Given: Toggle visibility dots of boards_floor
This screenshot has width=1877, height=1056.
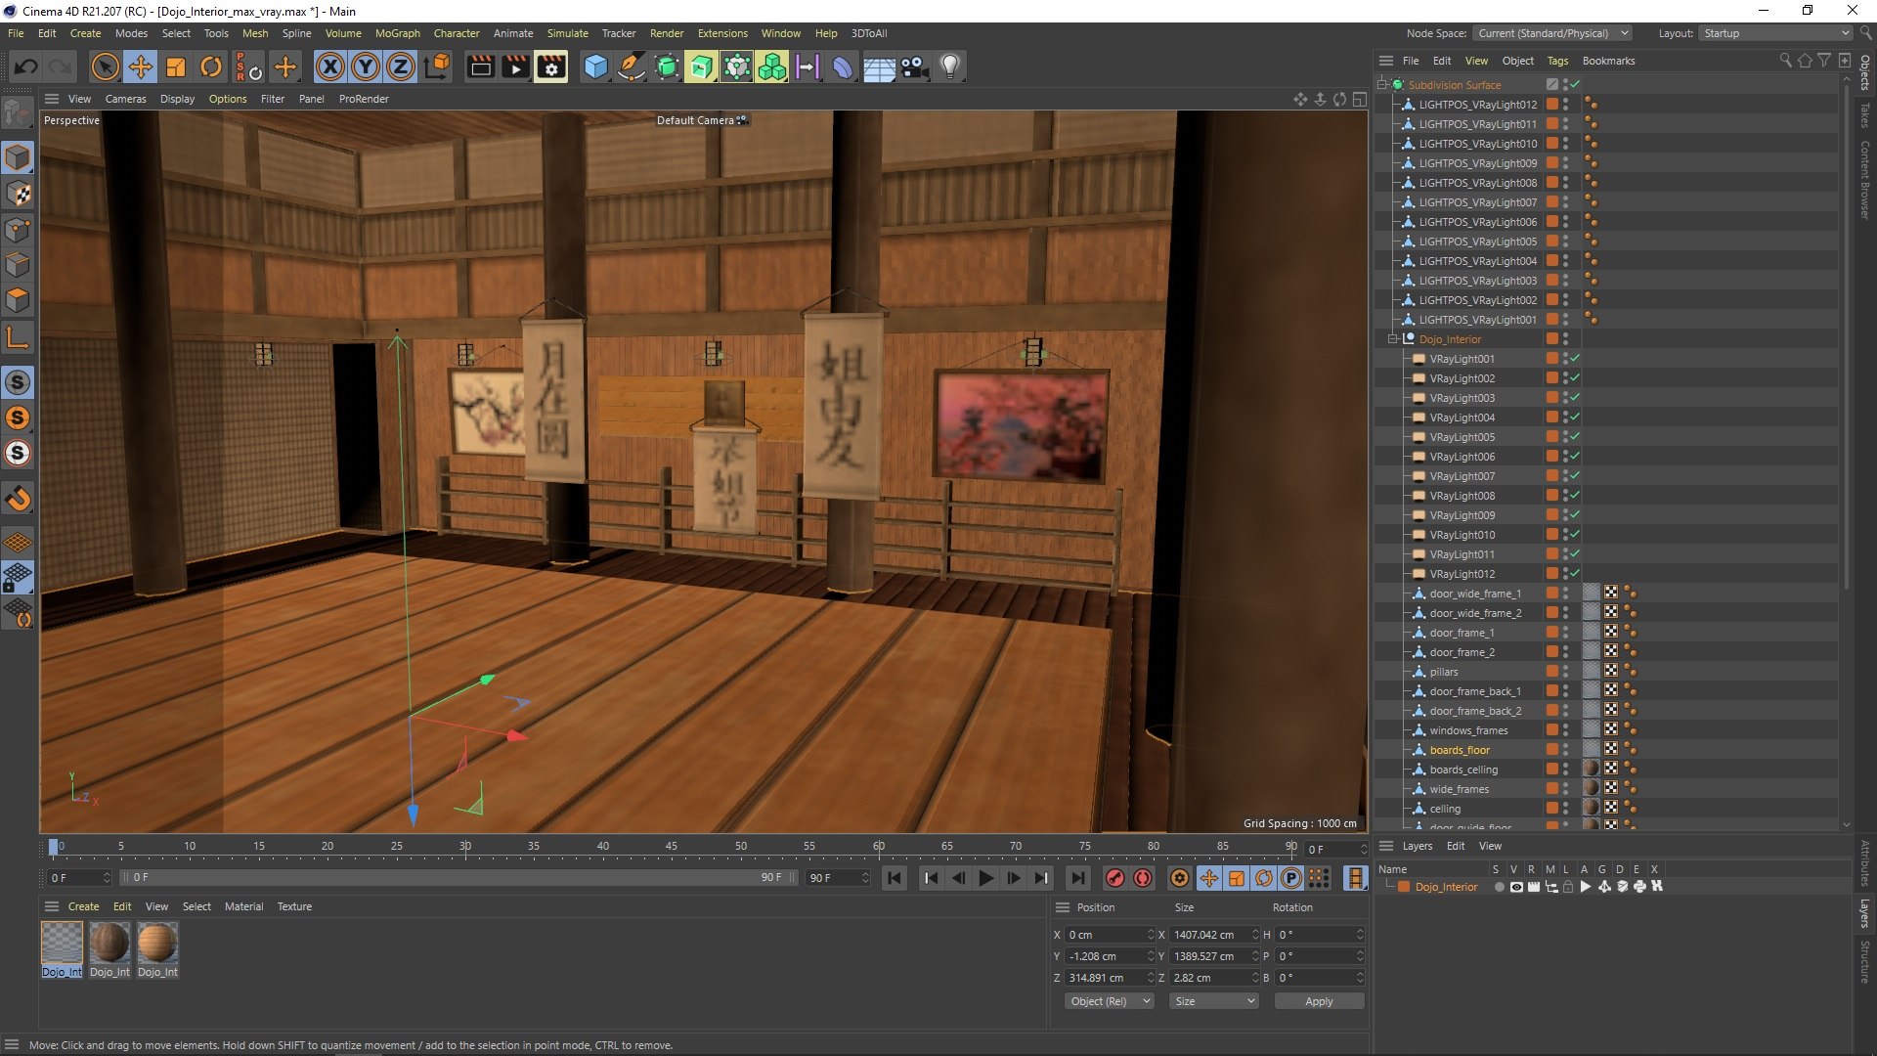Looking at the screenshot, I should coord(1565,750).
